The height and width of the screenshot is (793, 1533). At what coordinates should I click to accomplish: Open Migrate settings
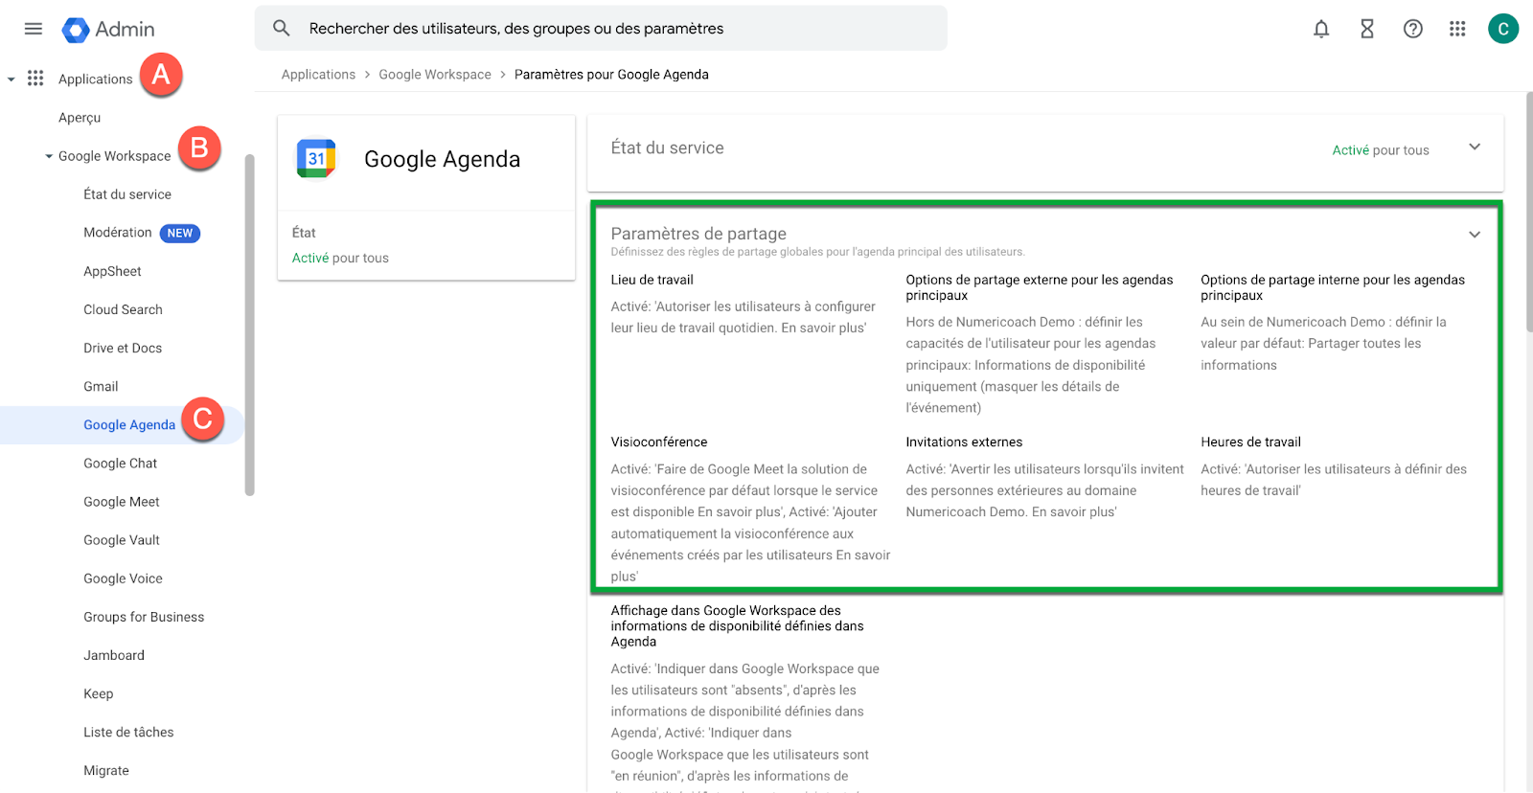106,770
